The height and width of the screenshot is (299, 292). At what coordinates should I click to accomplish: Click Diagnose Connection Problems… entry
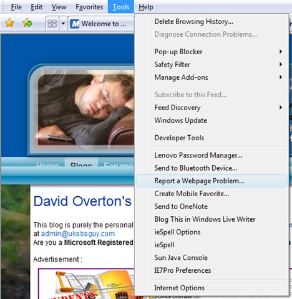click(212, 34)
